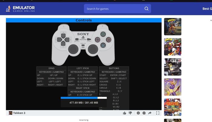This screenshot has height=122, width=212.
Task: Click the RIGHT STICK table header
Action: (x=83, y=88)
